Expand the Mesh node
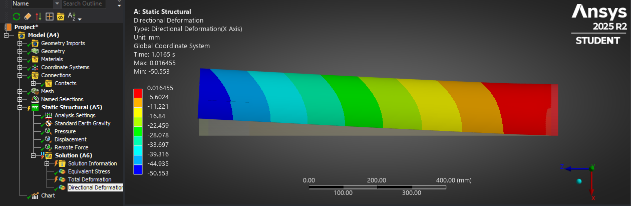Viewport: 631px width, 206px height. click(20, 91)
